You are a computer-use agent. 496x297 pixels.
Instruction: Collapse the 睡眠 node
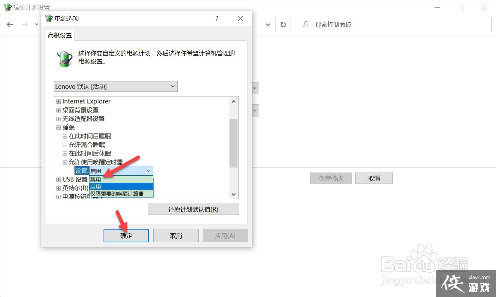coord(58,127)
